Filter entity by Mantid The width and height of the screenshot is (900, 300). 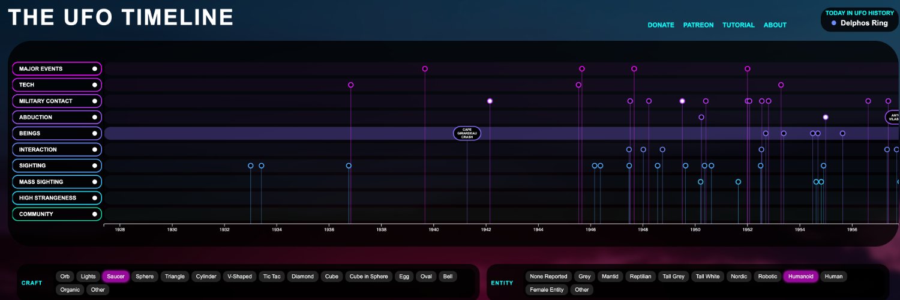click(x=610, y=277)
